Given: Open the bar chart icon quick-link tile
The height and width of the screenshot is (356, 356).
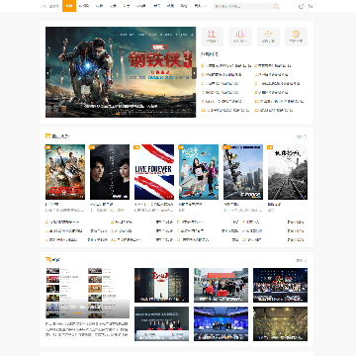Looking at the screenshot, I should pos(240,37).
